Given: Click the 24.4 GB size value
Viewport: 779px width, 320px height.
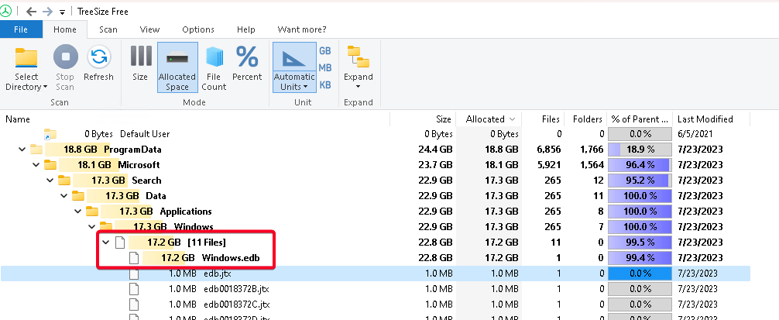Looking at the screenshot, I should 436,150.
